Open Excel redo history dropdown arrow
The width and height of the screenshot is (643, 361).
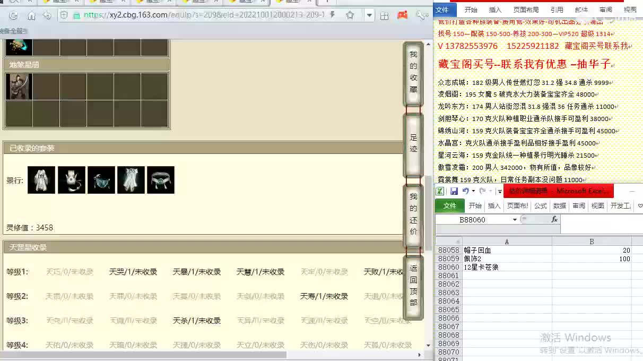(490, 191)
